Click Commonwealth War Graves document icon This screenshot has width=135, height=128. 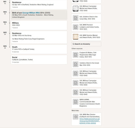[x=76, y=102]
